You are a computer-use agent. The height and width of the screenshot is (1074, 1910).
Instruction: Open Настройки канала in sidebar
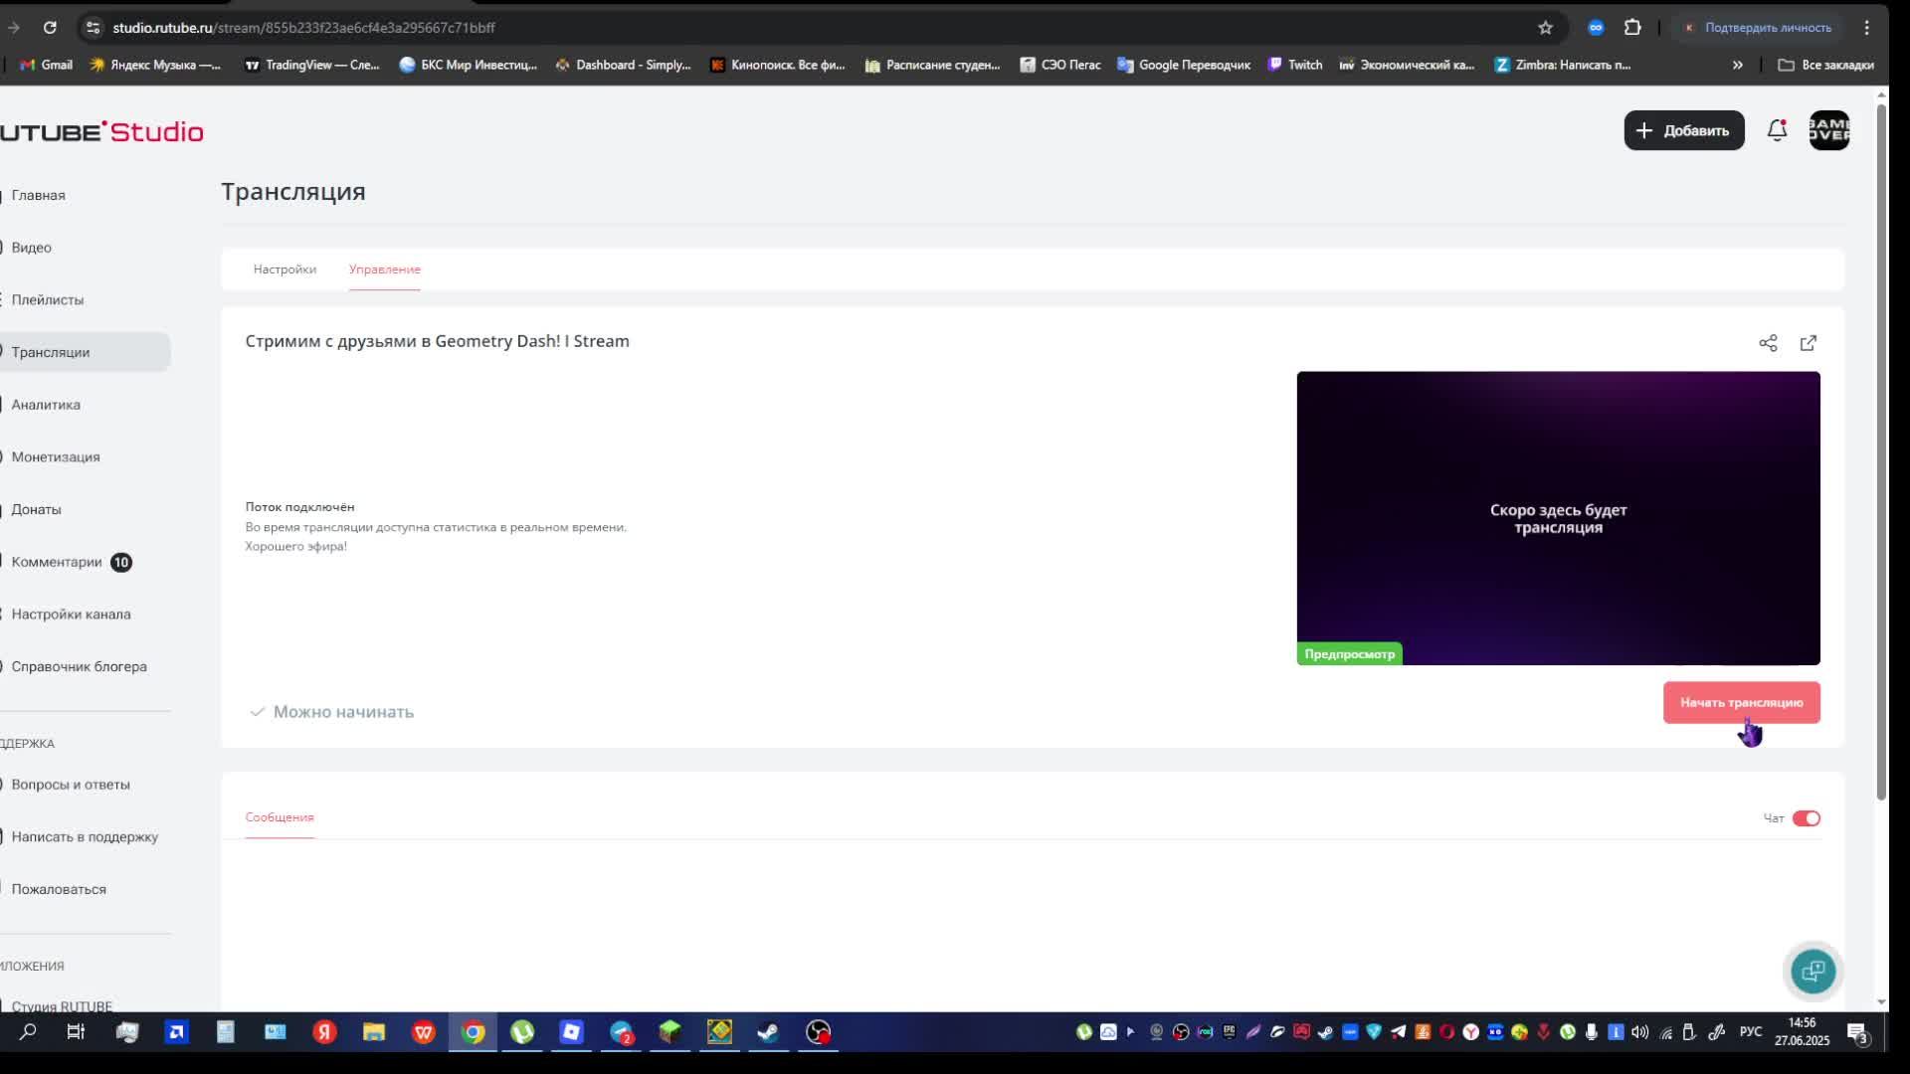[72, 615]
